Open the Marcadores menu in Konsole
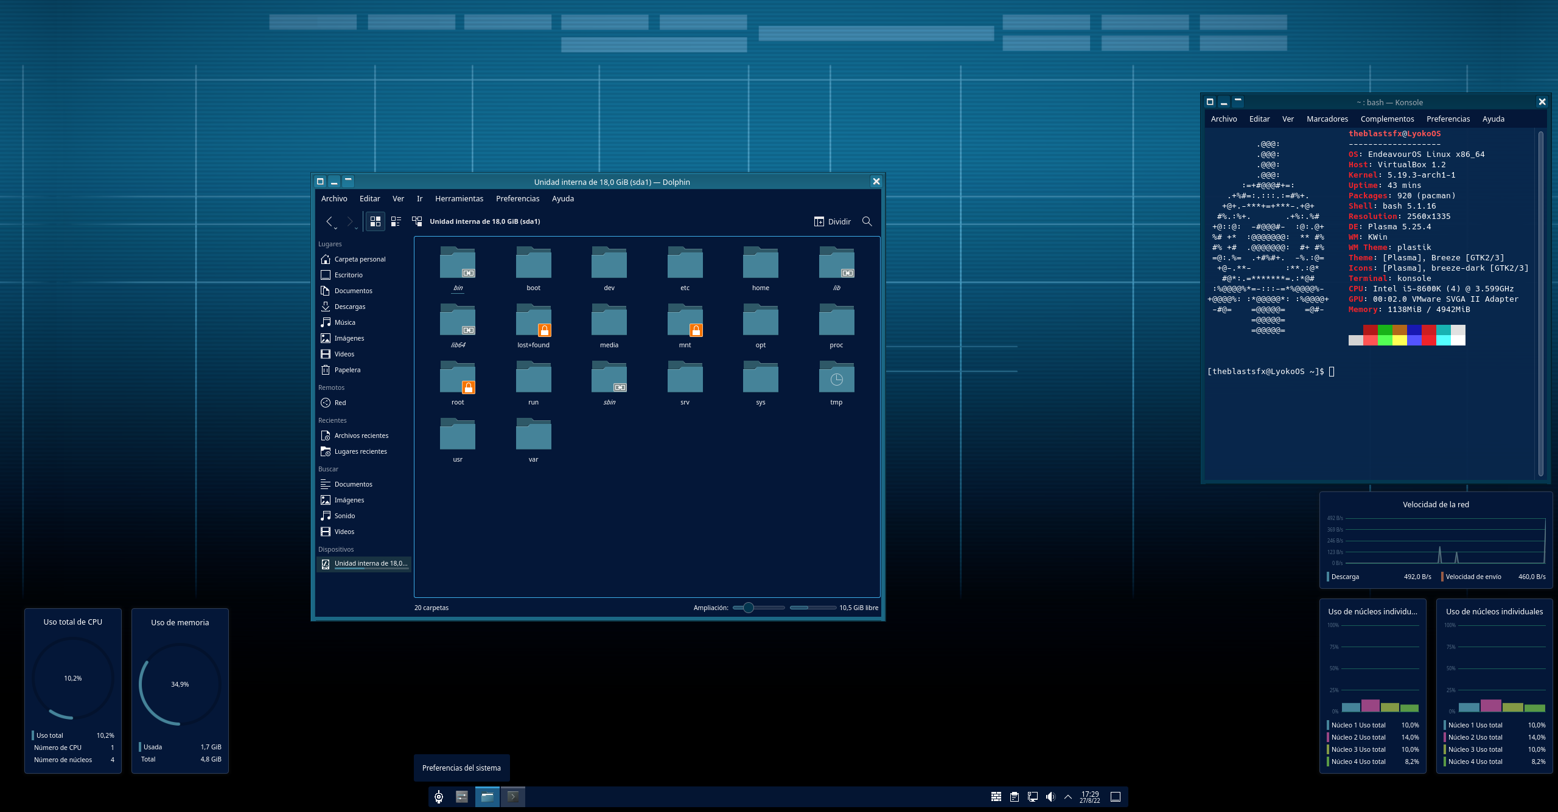 [1327, 119]
